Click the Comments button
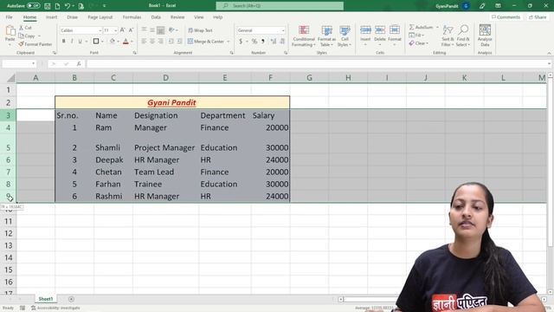Image resolution: width=554 pixels, height=312 pixels. [x=506, y=17]
